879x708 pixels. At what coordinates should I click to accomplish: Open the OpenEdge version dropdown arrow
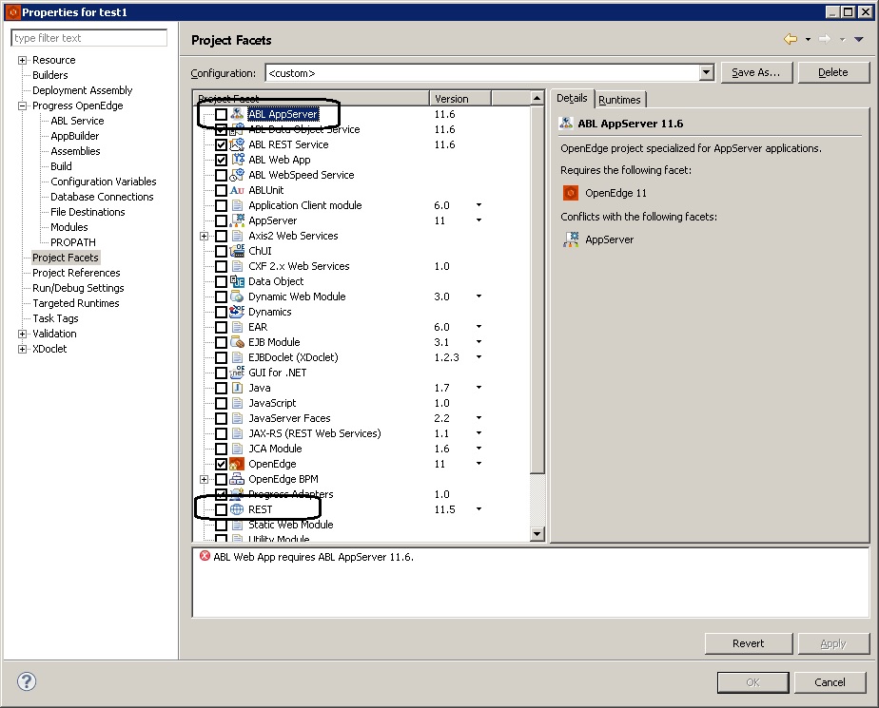(479, 463)
